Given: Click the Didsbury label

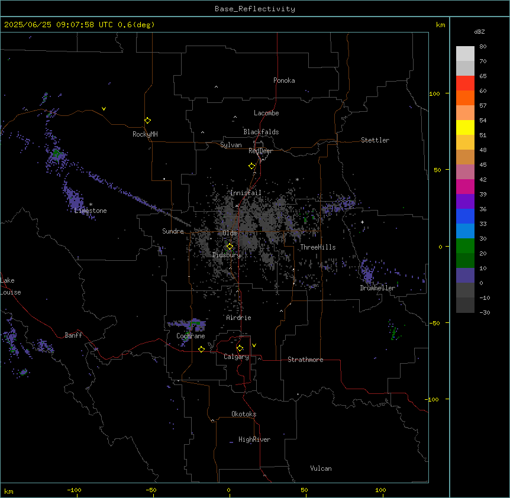Looking at the screenshot, I should pos(226,255).
